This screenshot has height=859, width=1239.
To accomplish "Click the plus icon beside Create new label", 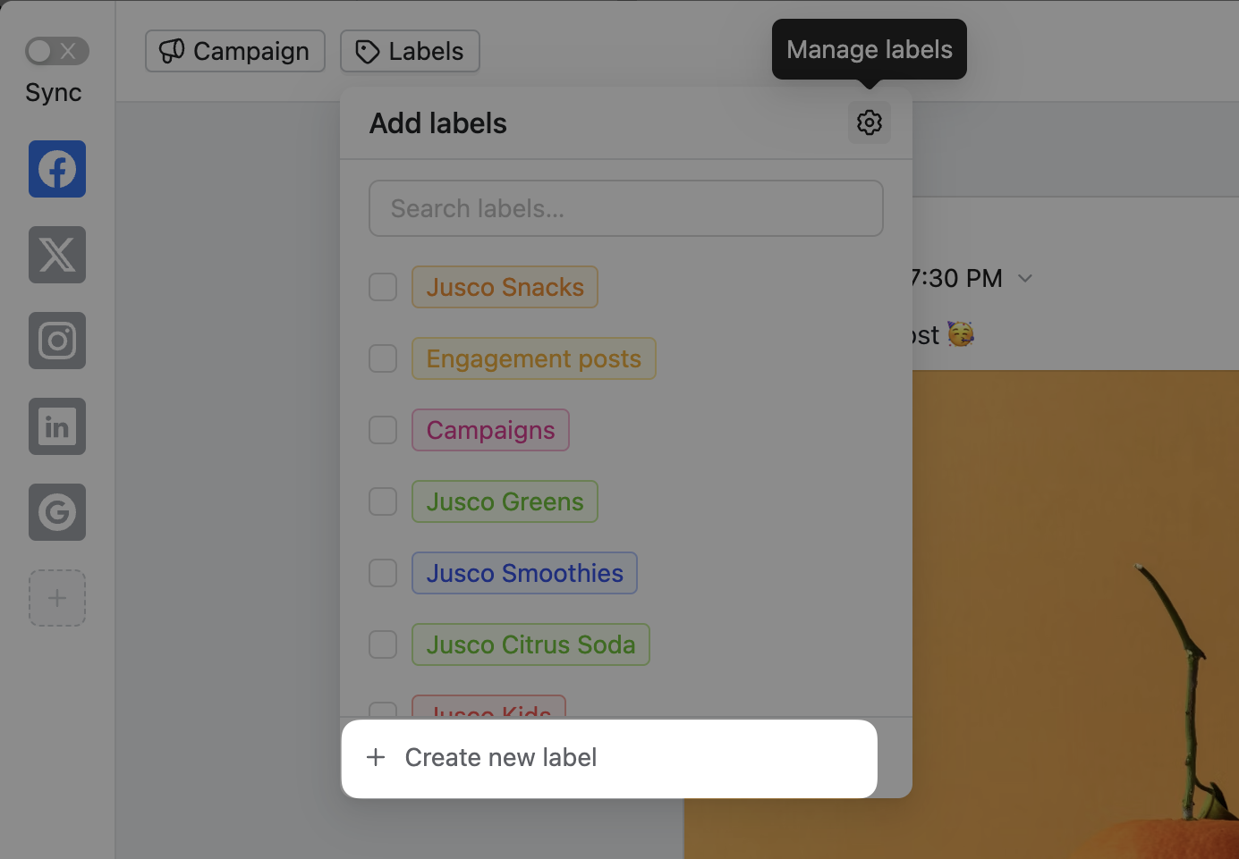I will (376, 757).
